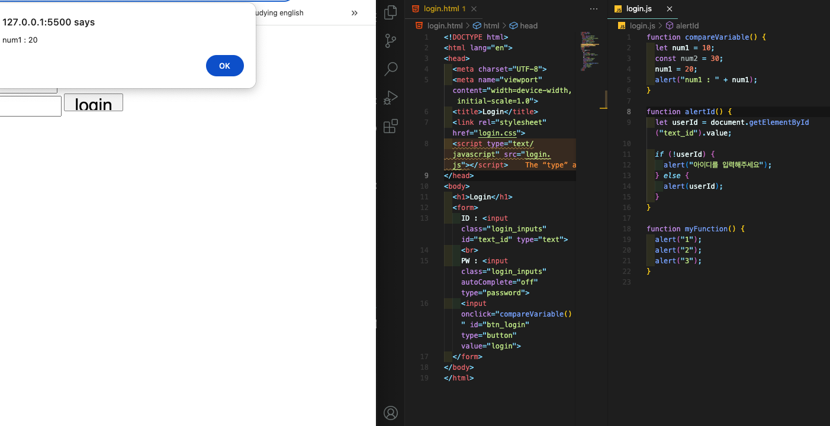Click OK in the alert dialog
Screen dimensions: 830x426
225,66
